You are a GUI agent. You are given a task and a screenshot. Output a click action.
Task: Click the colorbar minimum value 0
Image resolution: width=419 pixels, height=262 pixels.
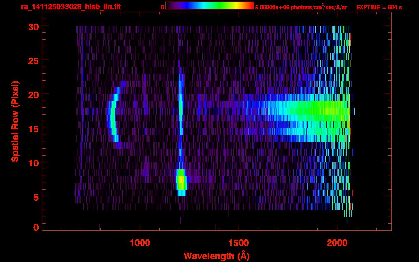coord(163,7)
